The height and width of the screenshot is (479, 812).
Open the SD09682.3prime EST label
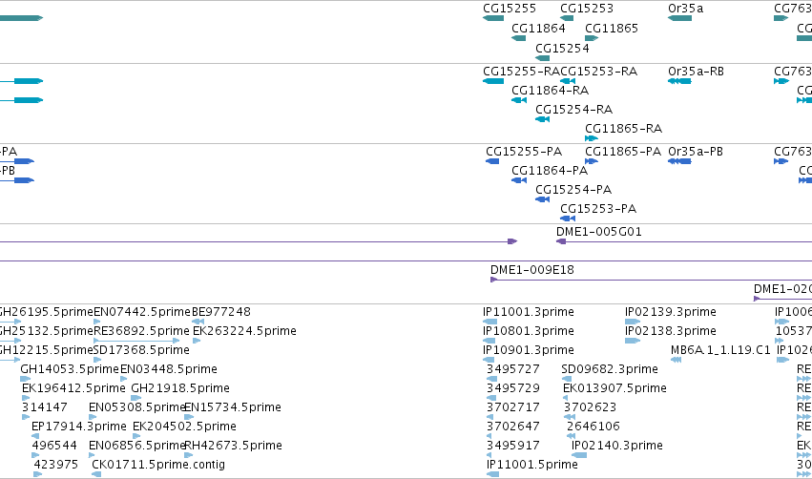(x=610, y=368)
